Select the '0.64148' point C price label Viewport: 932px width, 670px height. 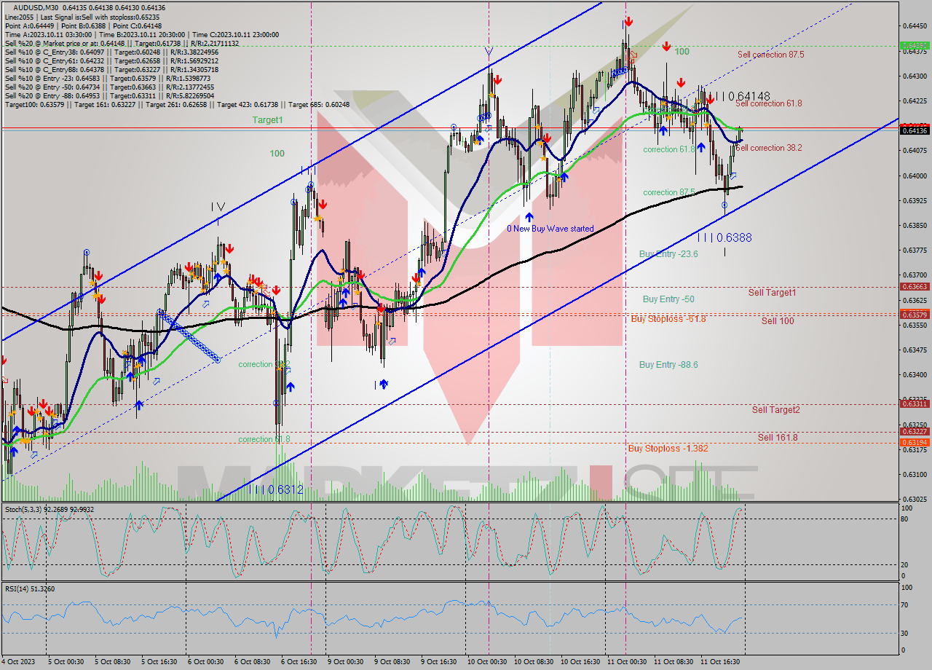coord(743,96)
